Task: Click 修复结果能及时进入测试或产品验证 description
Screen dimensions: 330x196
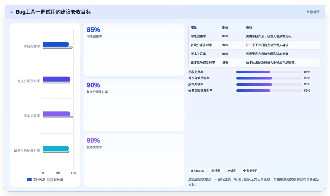Action: click(271, 63)
